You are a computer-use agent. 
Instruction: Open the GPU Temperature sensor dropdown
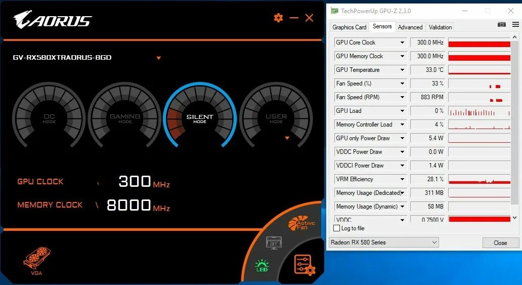(402, 70)
